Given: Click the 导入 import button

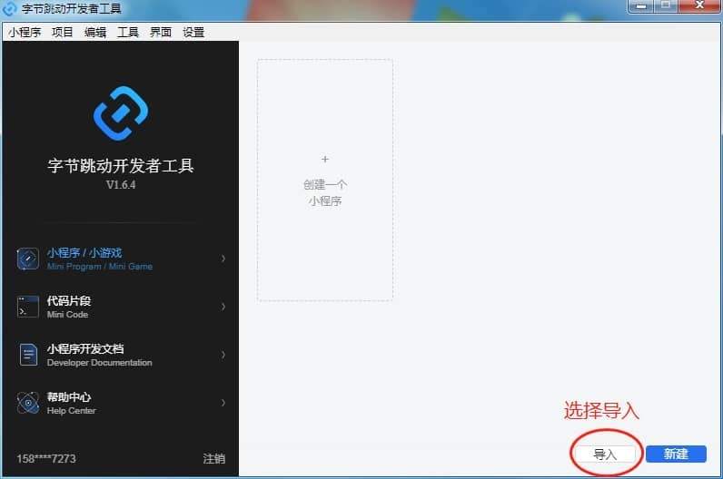Looking at the screenshot, I should 605,455.
